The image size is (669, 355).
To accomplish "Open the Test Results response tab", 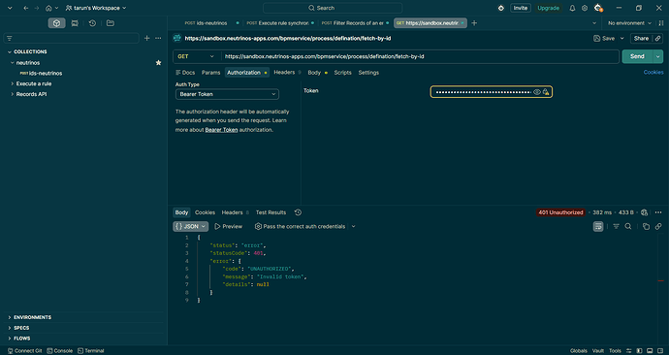I will coord(271,212).
